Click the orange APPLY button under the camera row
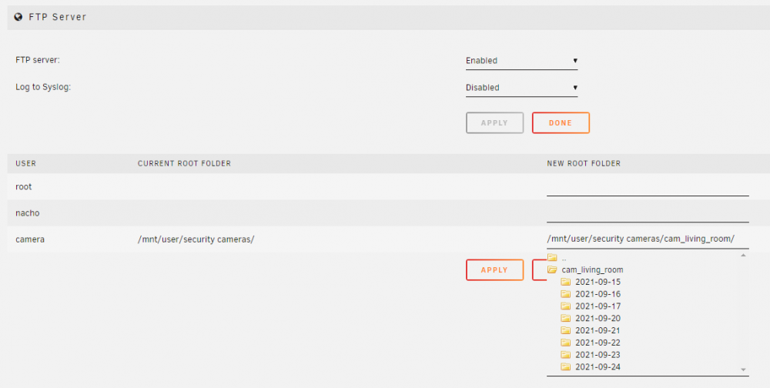Viewport: 770px width, 388px height. click(494, 270)
